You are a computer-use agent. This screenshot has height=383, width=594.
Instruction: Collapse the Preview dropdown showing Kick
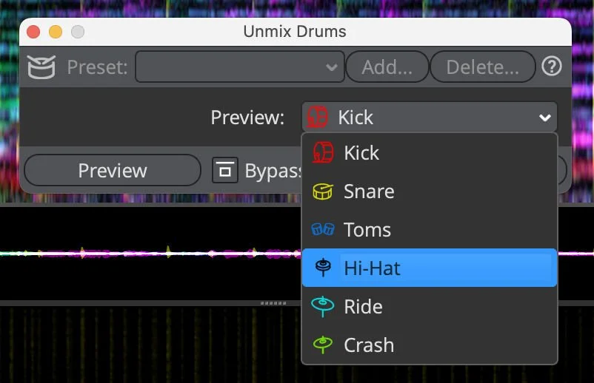tap(430, 118)
